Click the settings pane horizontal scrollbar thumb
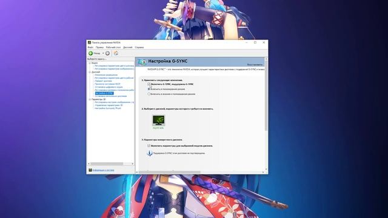The width and height of the screenshot is (388, 218). (x=170, y=172)
